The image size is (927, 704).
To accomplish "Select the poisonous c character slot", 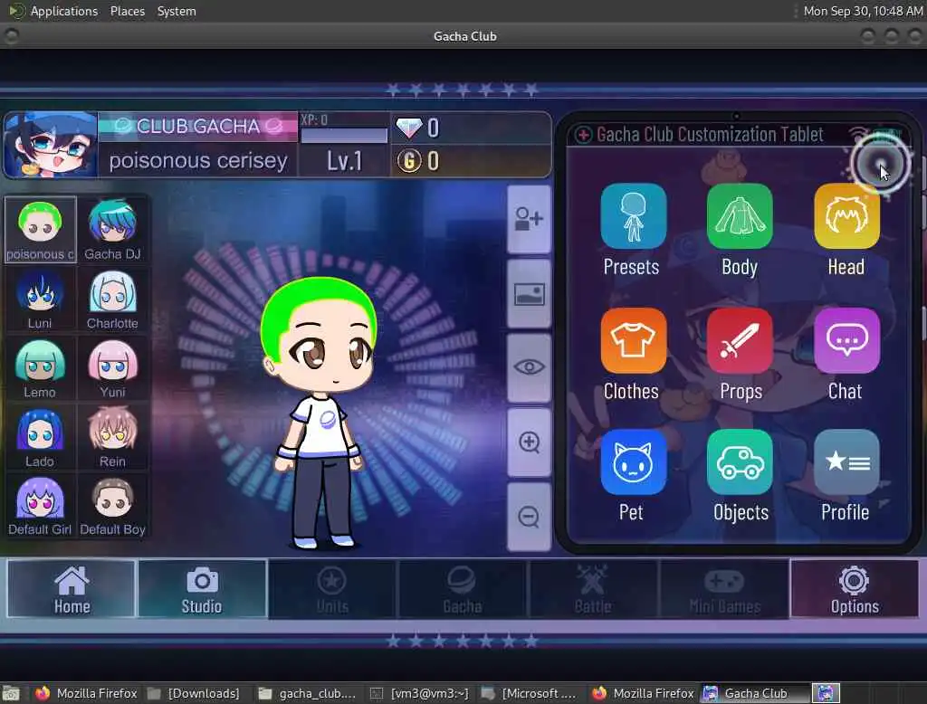I will click(40, 230).
